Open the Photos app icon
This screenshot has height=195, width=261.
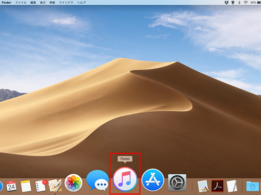coord(74,183)
